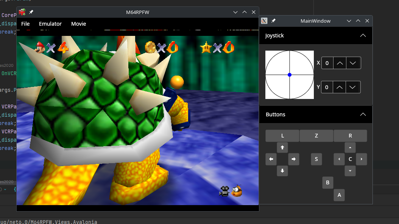The image size is (399, 224).
Task: Toggle the L shoulder button
Action: pyautogui.click(x=282, y=136)
